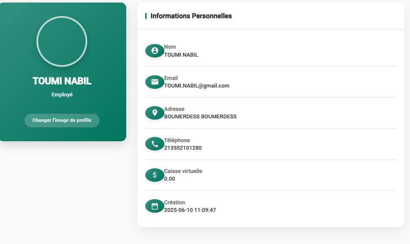Click the calendar icon beside Création
Screen dimensions: 410x244
(x=155, y=206)
